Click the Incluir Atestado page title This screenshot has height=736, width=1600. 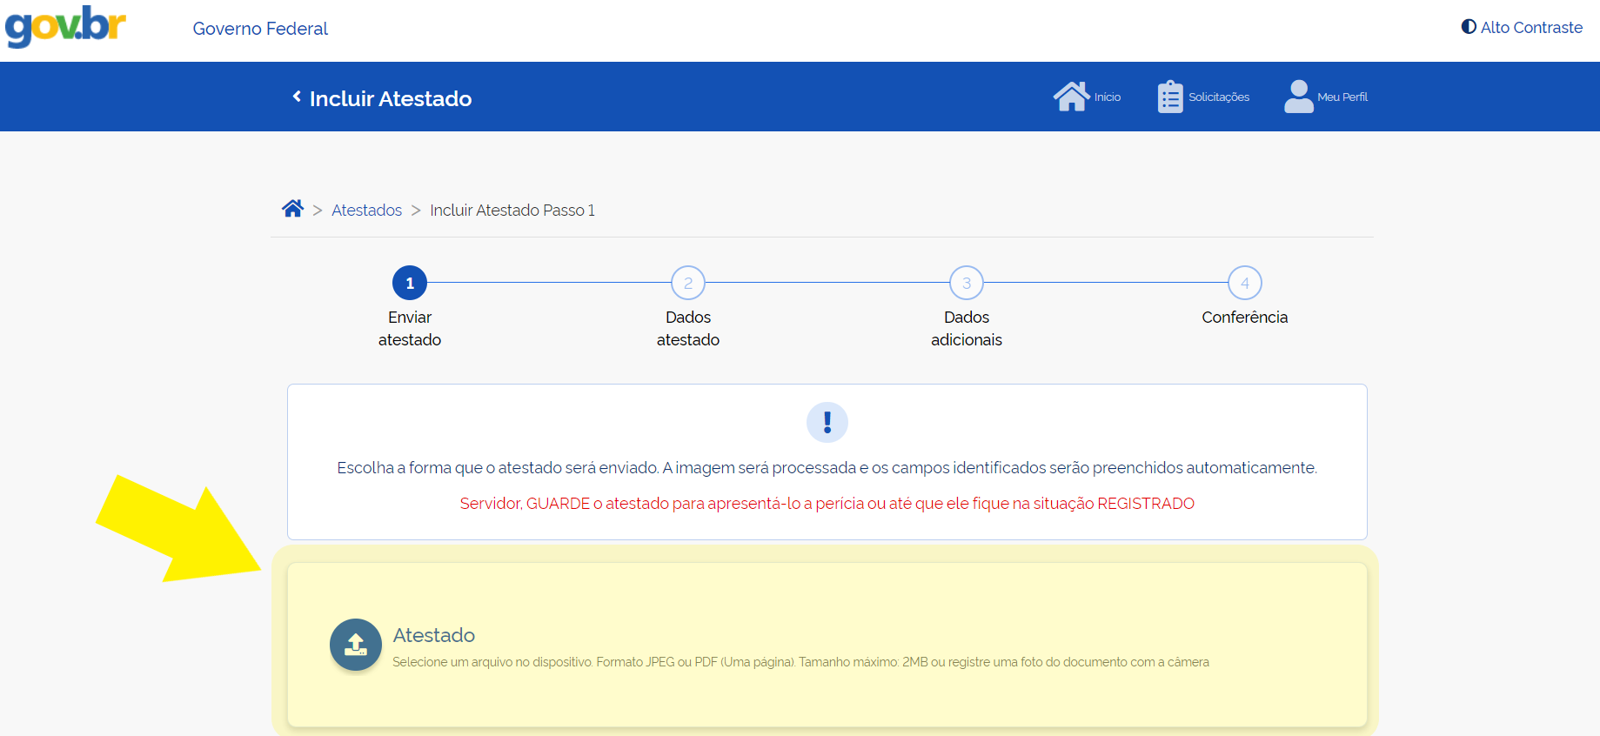pyautogui.click(x=391, y=99)
